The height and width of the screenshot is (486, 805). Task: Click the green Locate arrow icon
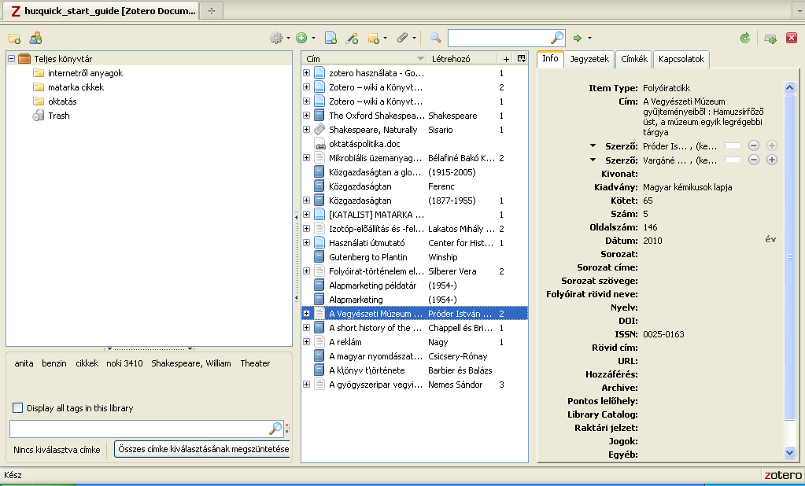pos(578,38)
